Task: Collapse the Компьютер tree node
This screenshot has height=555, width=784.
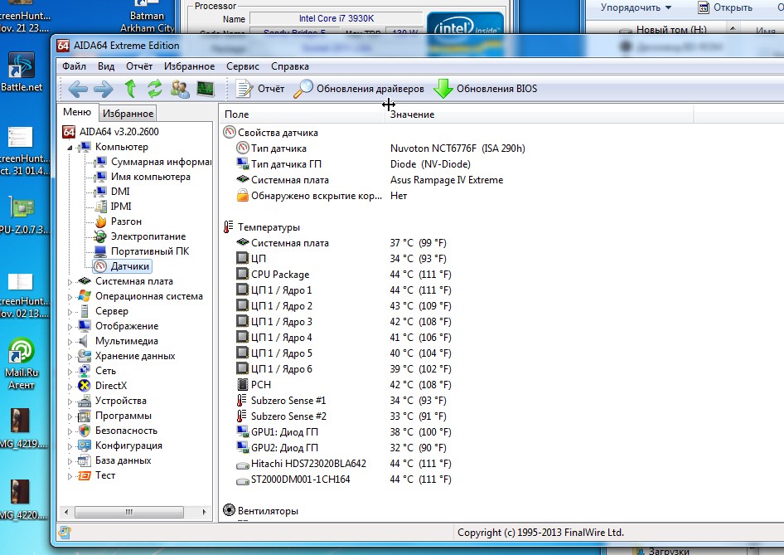Action: pyautogui.click(x=70, y=148)
